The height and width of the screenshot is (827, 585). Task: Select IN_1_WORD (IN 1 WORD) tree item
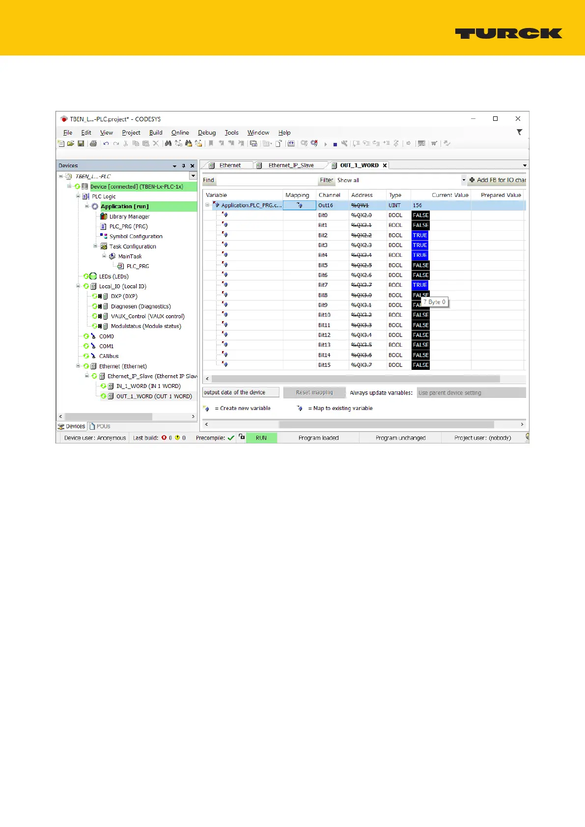[x=148, y=386]
